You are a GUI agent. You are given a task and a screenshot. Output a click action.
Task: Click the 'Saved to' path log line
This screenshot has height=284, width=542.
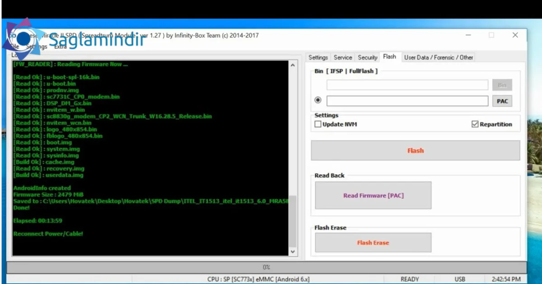tap(151, 201)
